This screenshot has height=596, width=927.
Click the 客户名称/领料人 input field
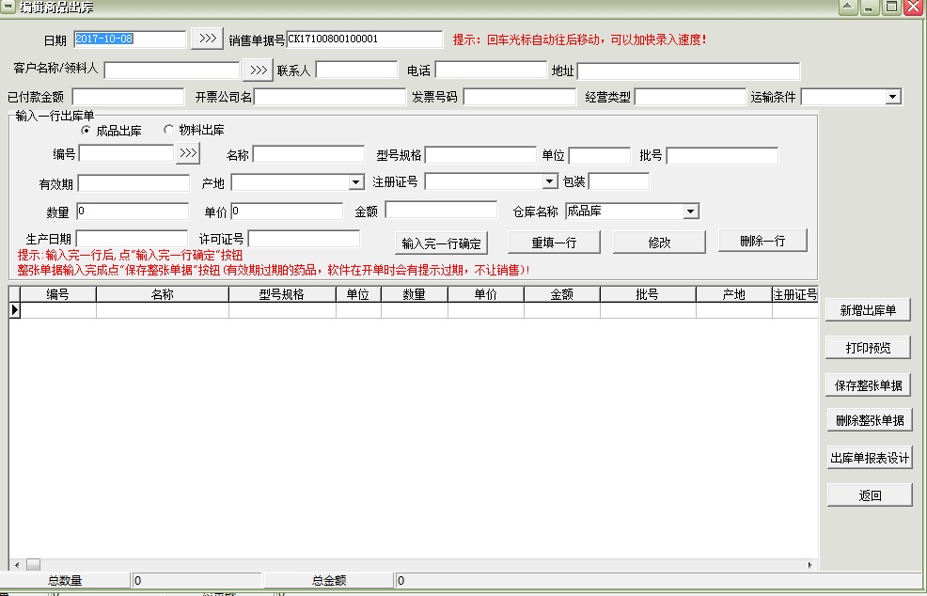coord(171,71)
